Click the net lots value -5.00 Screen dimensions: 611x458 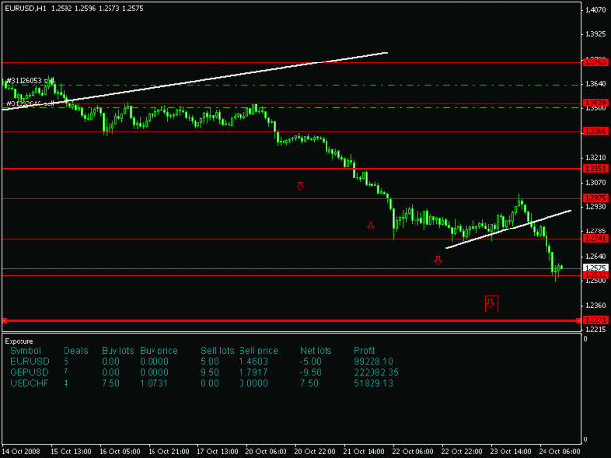click(311, 362)
